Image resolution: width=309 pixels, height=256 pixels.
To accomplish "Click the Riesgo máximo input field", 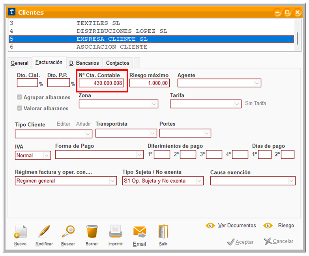I will click(x=150, y=83).
